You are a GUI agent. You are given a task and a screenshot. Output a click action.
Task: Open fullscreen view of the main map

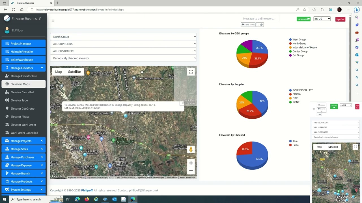tap(191, 72)
